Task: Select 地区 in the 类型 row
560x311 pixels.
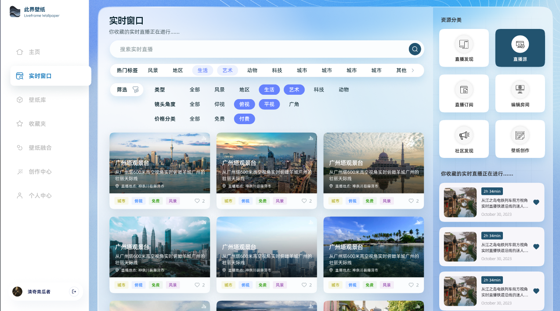Action: coord(244,89)
